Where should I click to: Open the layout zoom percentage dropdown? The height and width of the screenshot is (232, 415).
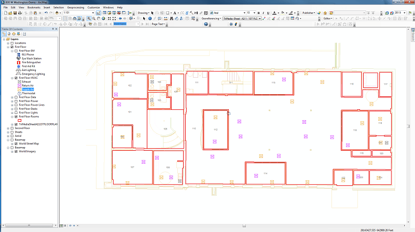[x=60, y=19]
